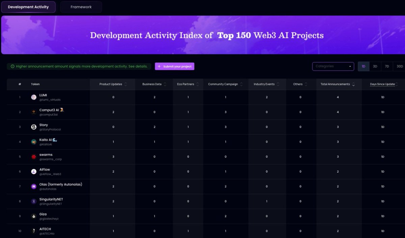Click the # rank column header

click(20, 84)
